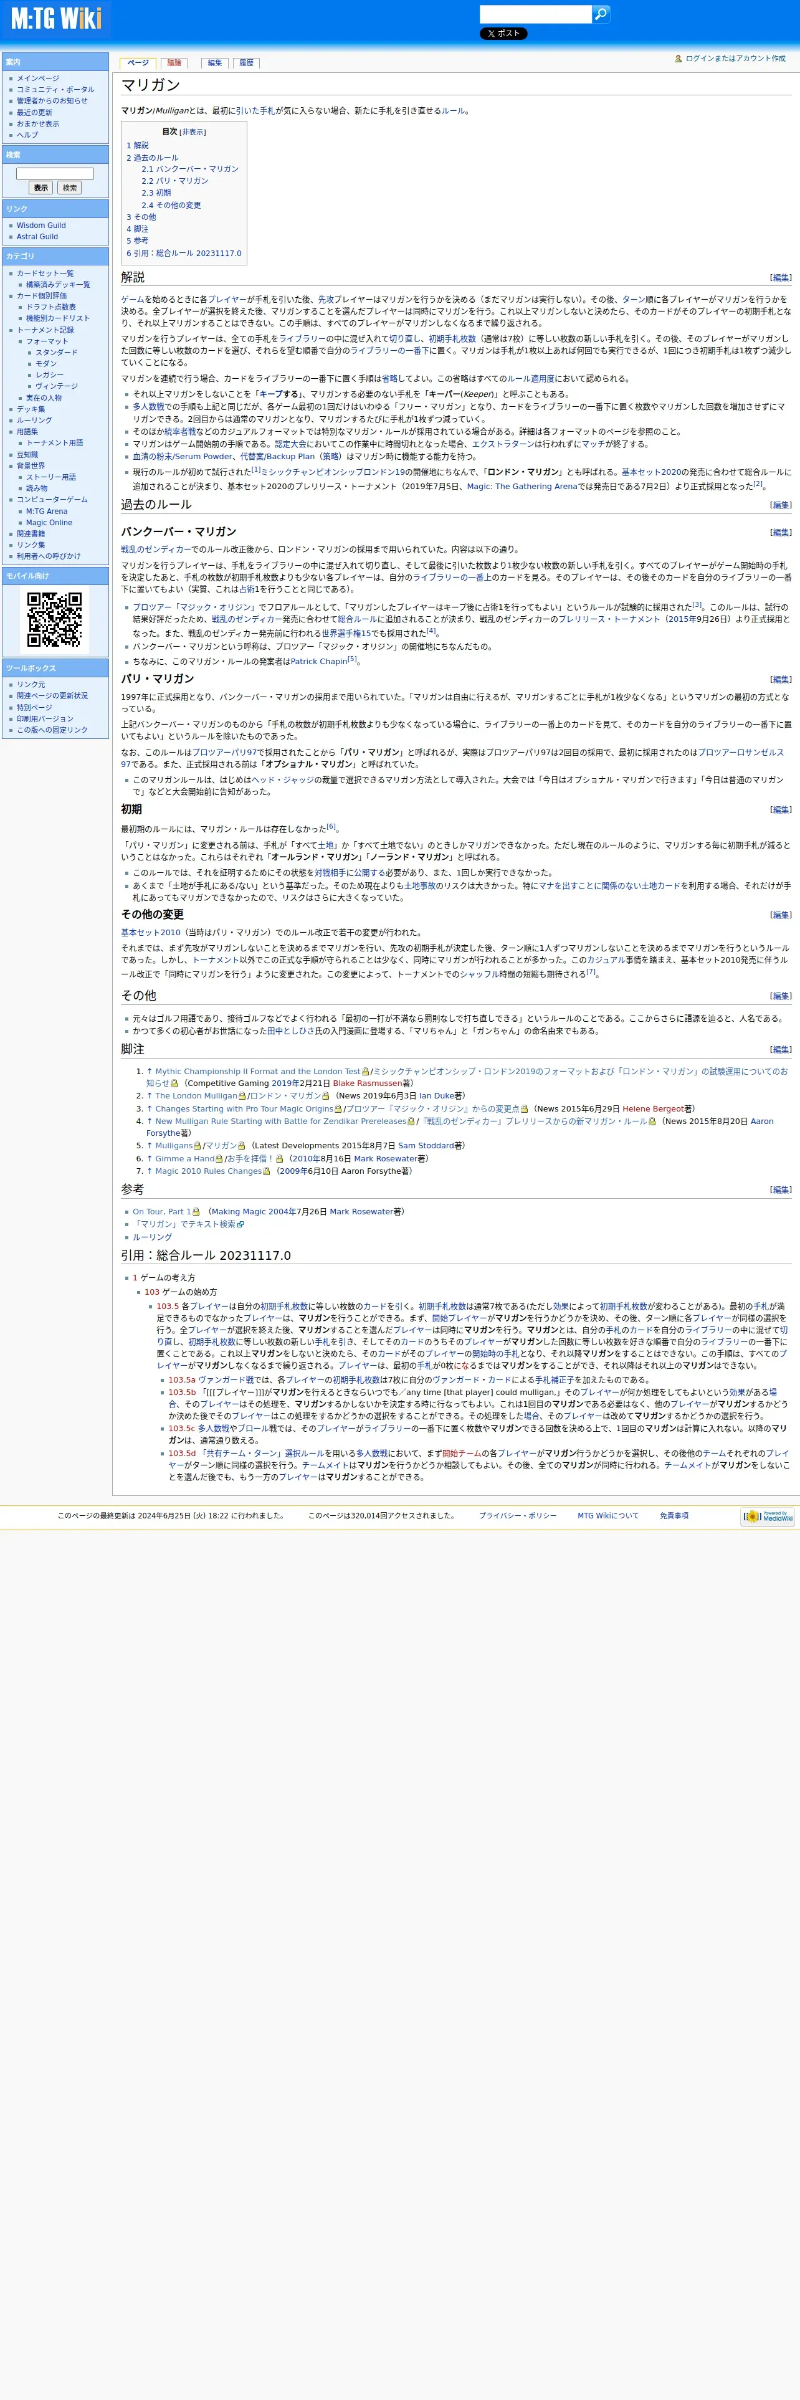Click the Powered by MediaWiki badge

point(768,1517)
